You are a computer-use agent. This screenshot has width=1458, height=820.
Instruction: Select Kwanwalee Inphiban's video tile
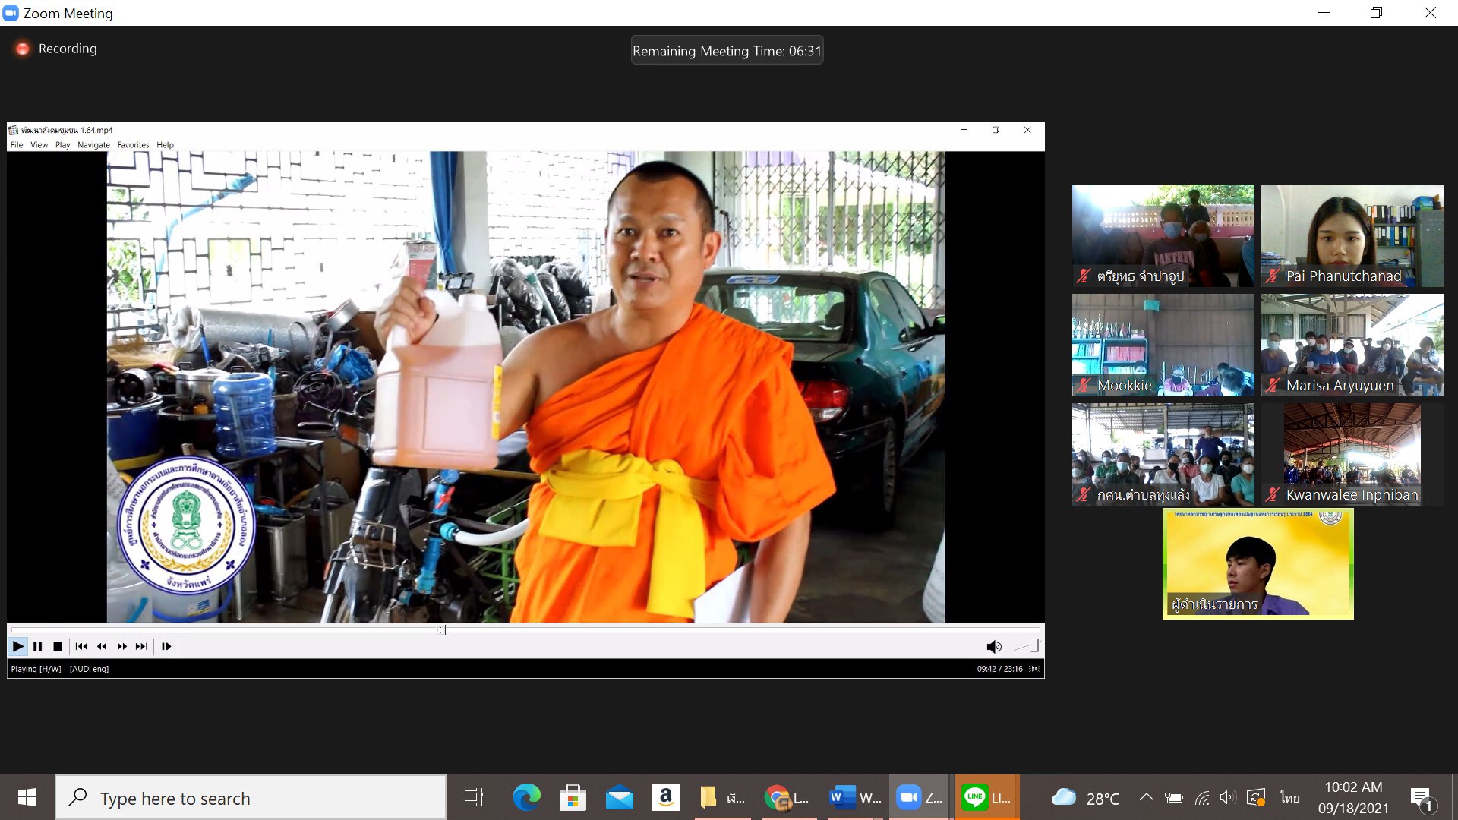tap(1352, 454)
